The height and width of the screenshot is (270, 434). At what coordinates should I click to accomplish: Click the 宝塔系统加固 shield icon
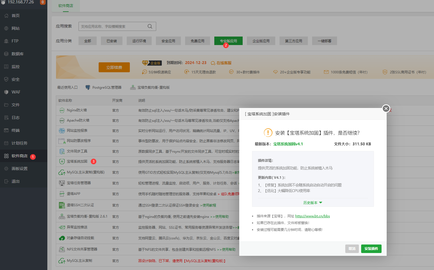pos(62,161)
